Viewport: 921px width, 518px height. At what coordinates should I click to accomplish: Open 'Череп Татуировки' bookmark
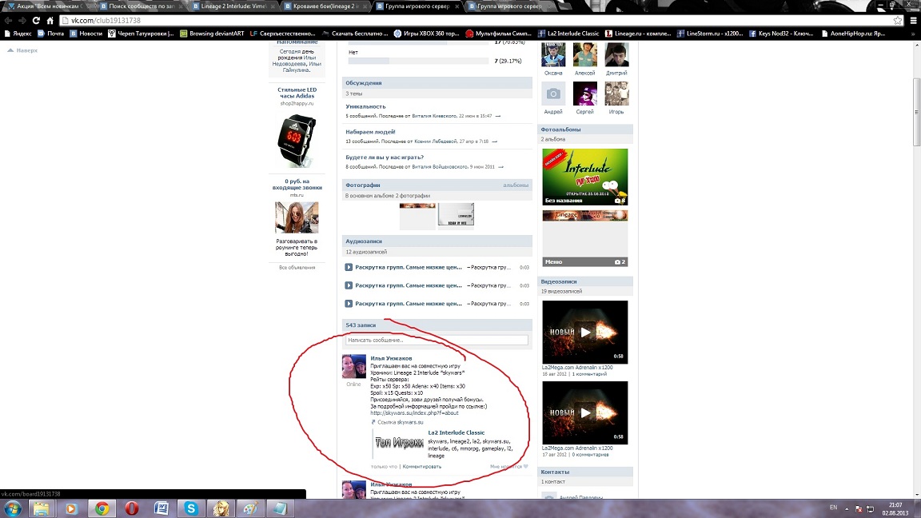coord(141,34)
